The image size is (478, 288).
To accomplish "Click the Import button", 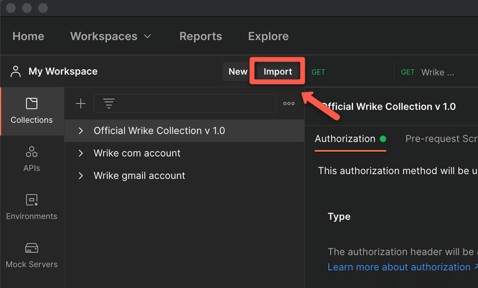I will (278, 72).
